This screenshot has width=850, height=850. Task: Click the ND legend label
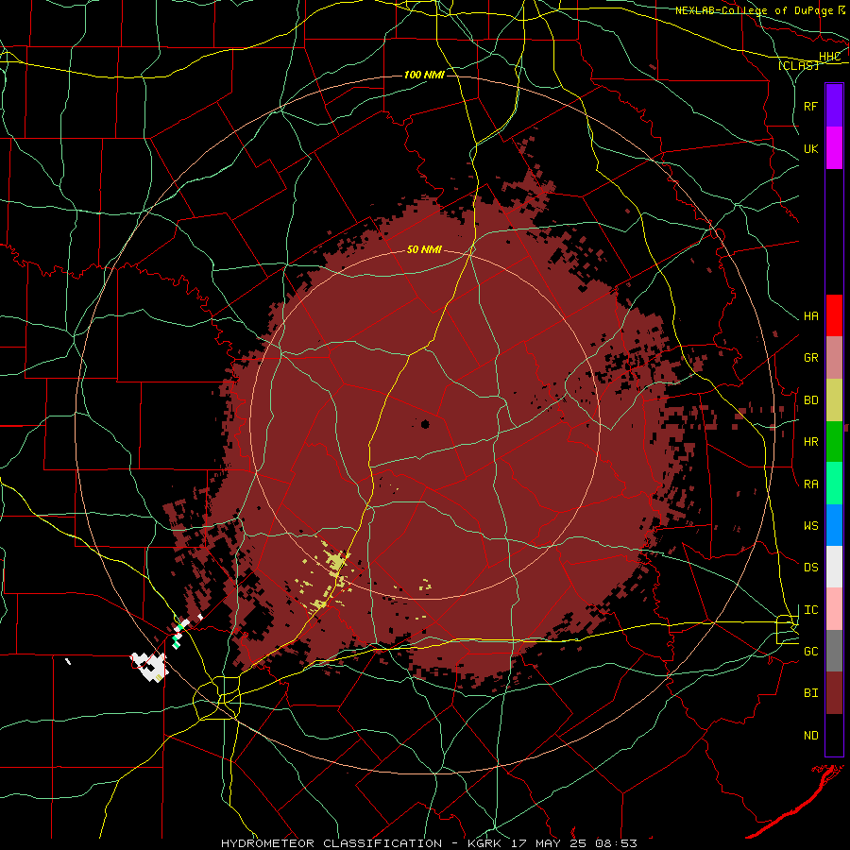click(810, 736)
